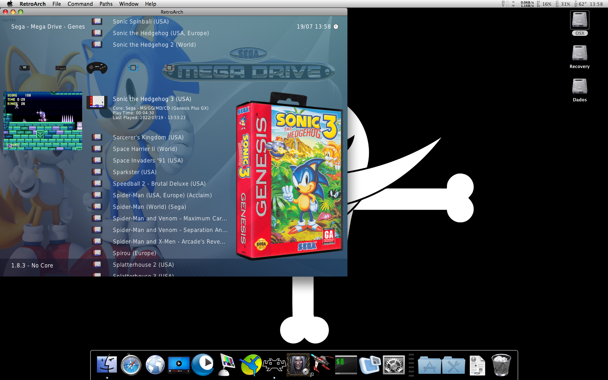Click the Sonic 3 gameplay screenshot thumbnail
The image size is (608, 380).
[x=43, y=121]
